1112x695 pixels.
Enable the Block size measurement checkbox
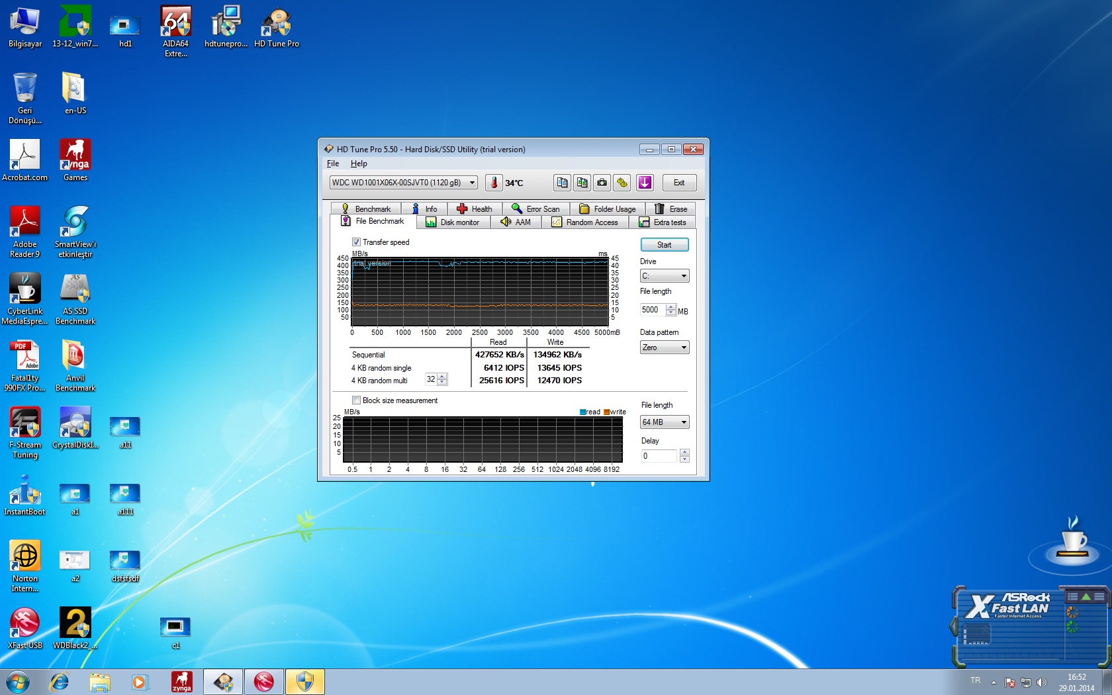point(356,400)
